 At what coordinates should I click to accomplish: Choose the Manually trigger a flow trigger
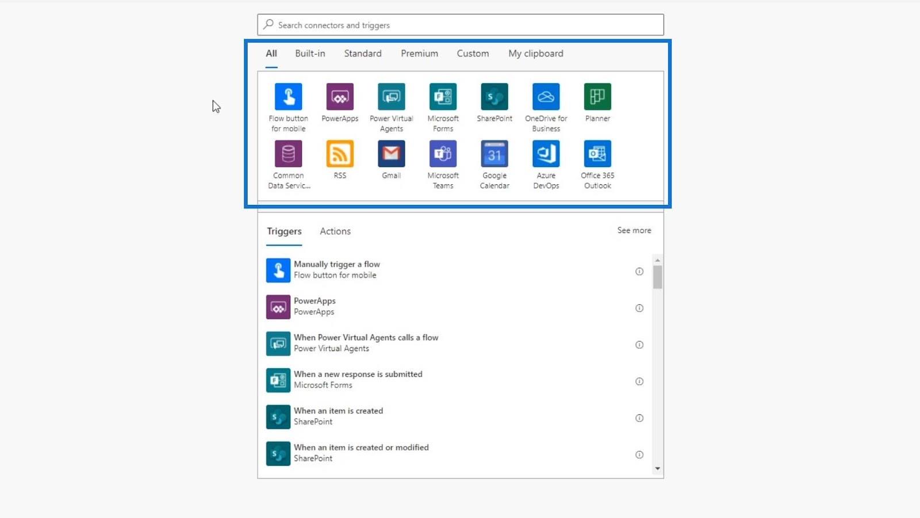coord(454,270)
